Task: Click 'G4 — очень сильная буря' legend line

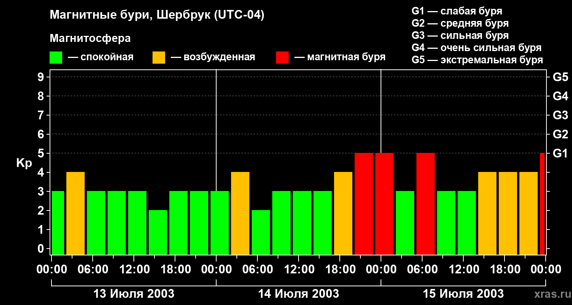Action: [476, 48]
